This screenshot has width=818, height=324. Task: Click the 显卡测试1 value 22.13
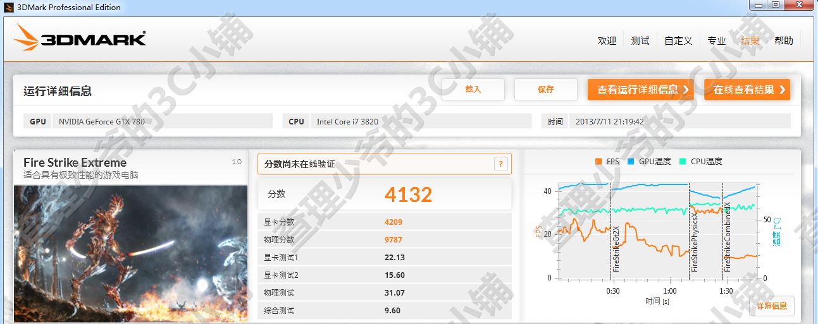(395, 258)
